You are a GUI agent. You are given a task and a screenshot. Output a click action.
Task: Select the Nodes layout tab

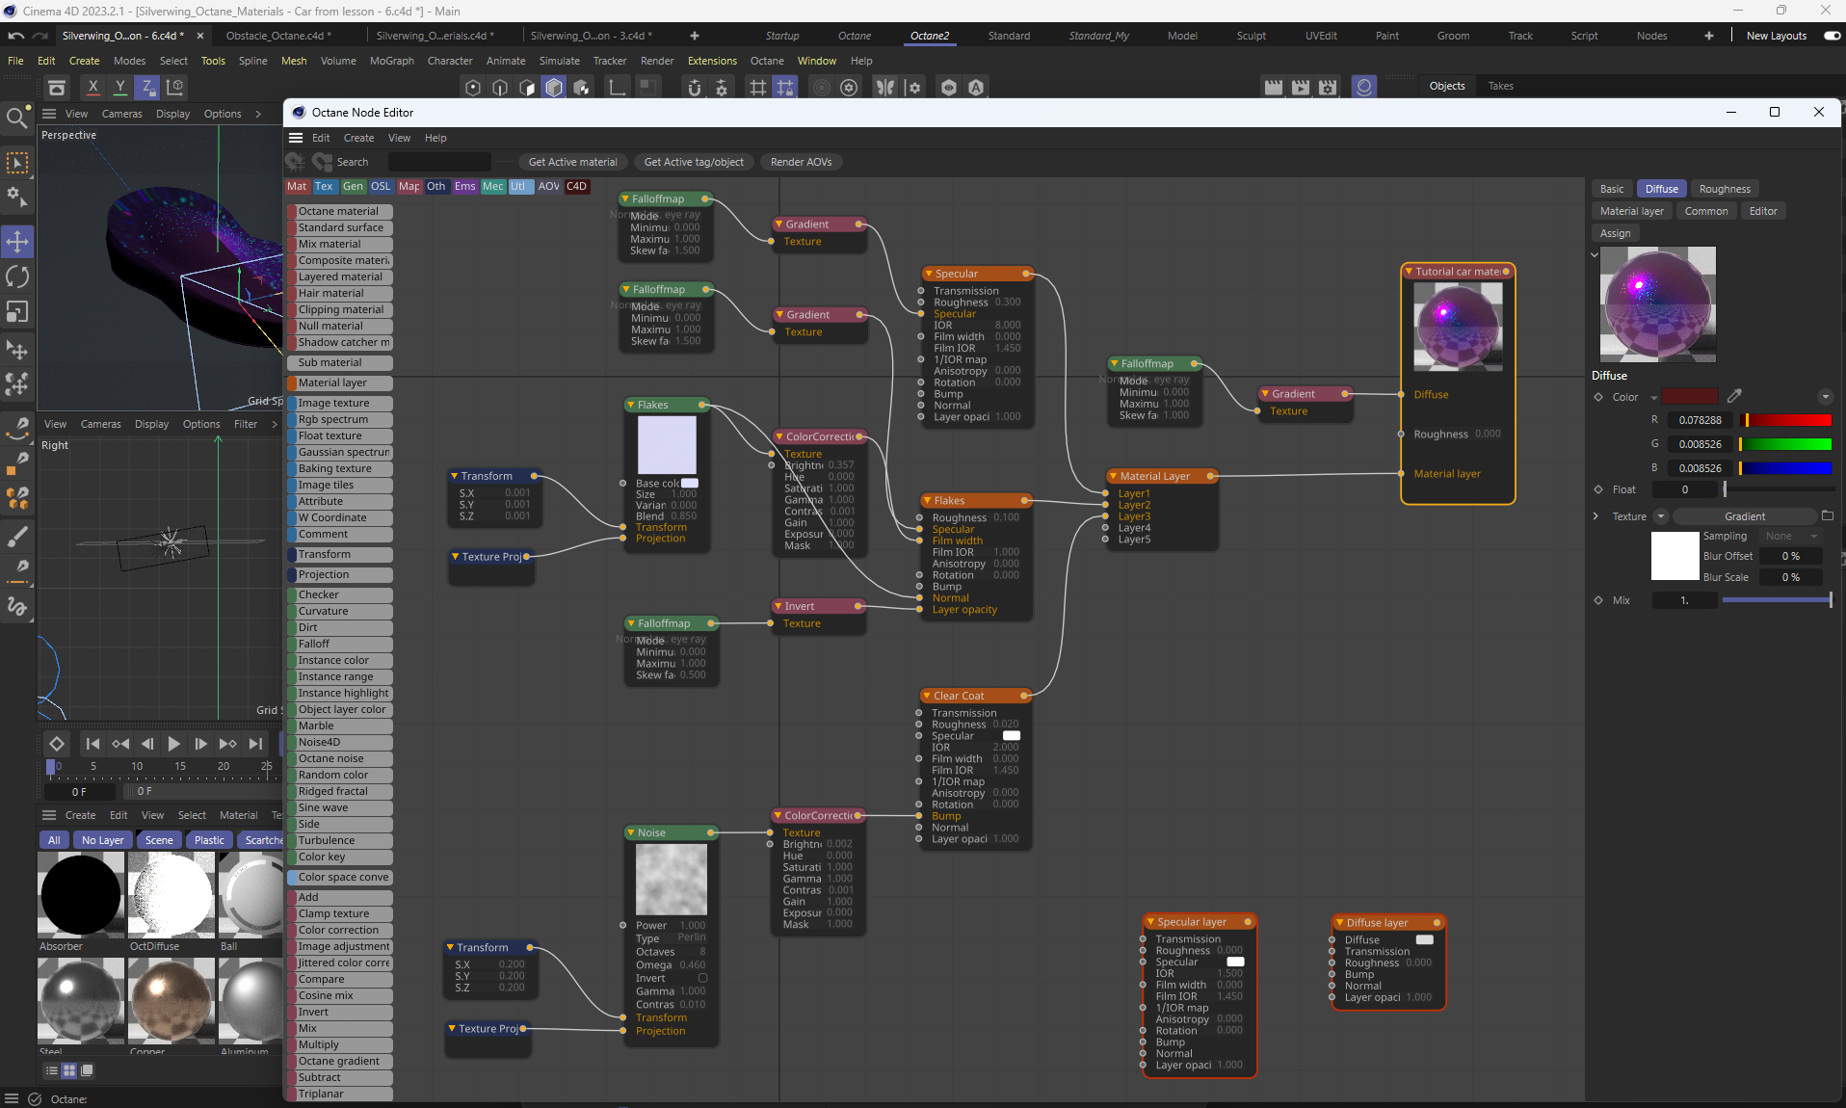click(1651, 36)
